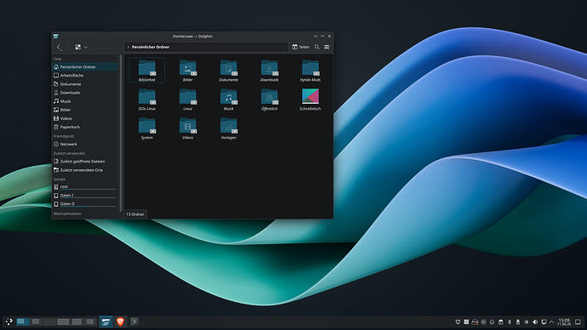Switch to the first virtual desktop in pager
This screenshot has height=330, width=587.
[x=23, y=321]
